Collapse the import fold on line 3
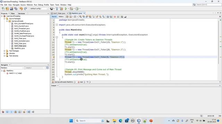Image resolution: width=222 pixels, height=124 pixels. tap(57, 25)
